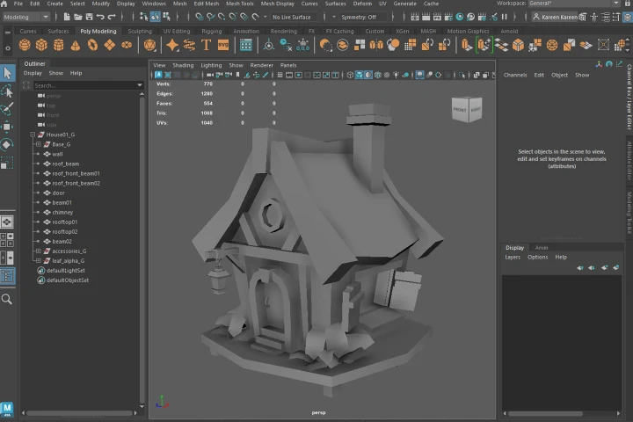Image resolution: width=633 pixels, height=422 pixels.
Task: Click the Open Scene folder icon
Action: coord(78,17)
